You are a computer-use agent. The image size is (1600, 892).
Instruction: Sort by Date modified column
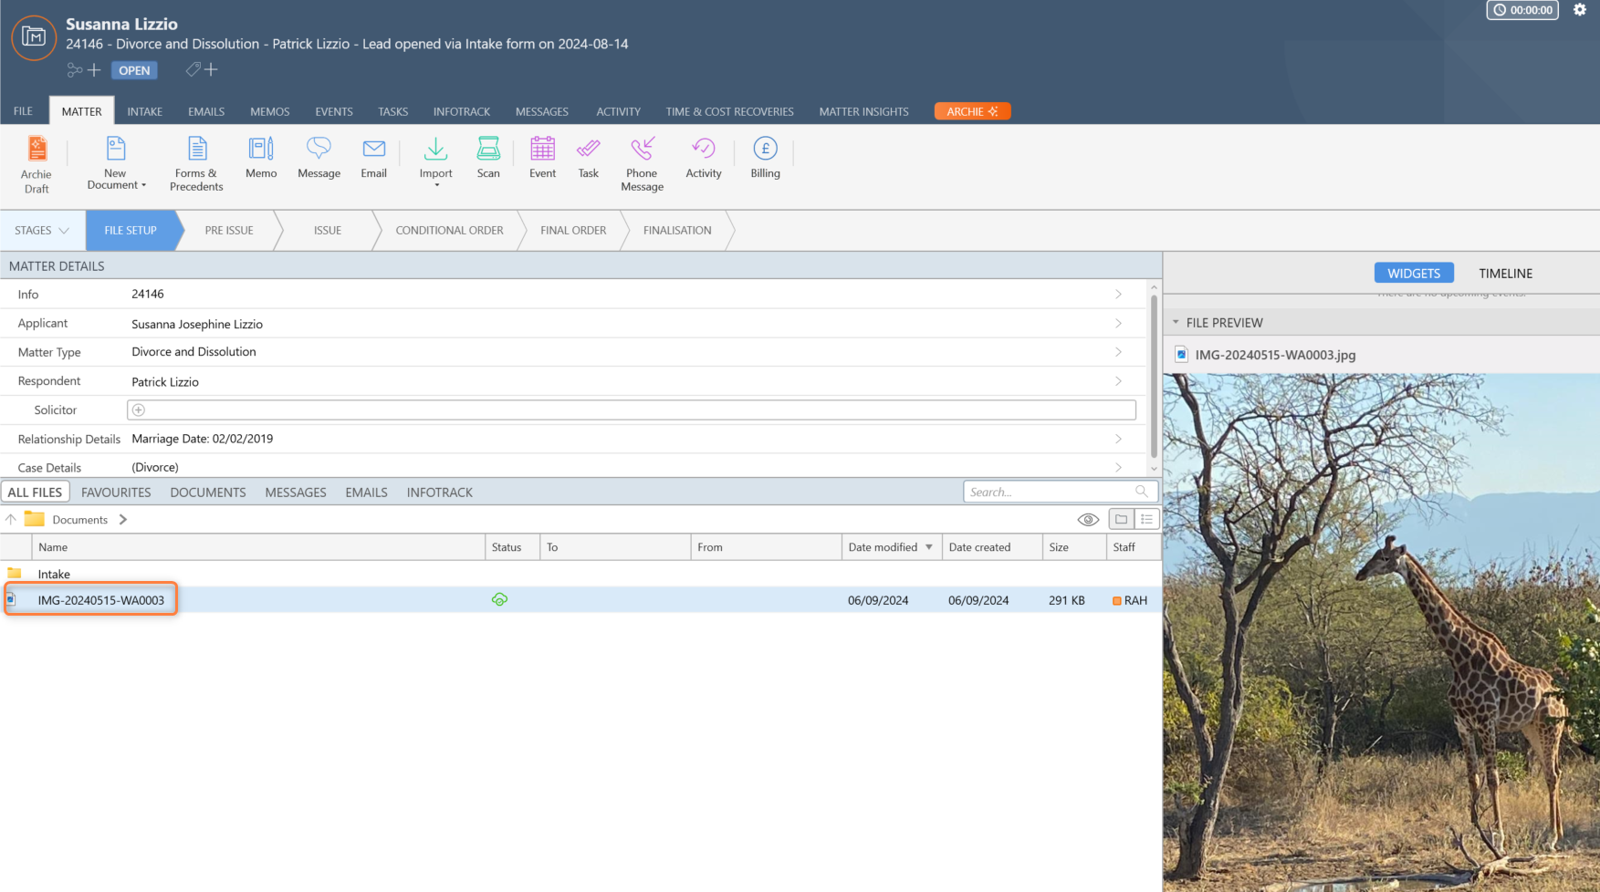tap(891, 547)
